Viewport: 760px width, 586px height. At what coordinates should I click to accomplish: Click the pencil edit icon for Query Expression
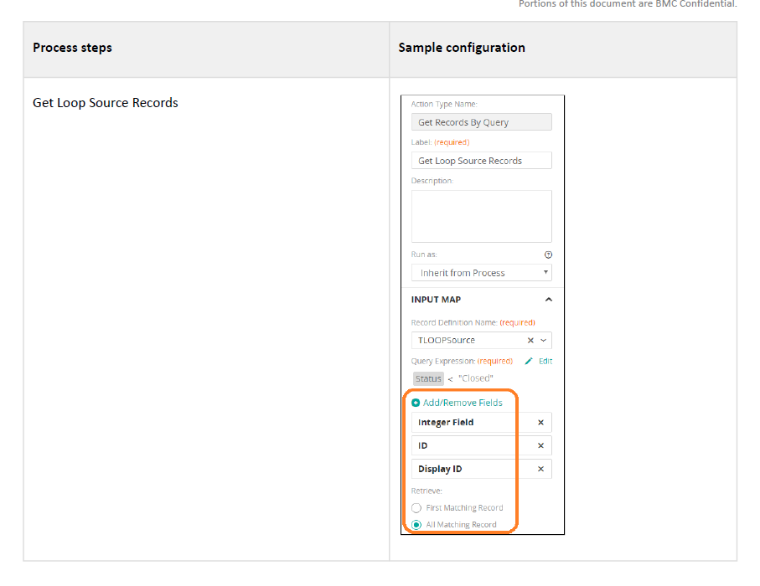point(529,361)
